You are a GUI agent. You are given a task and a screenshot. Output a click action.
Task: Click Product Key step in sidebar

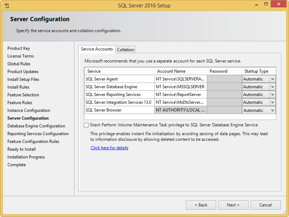[19, 48]
